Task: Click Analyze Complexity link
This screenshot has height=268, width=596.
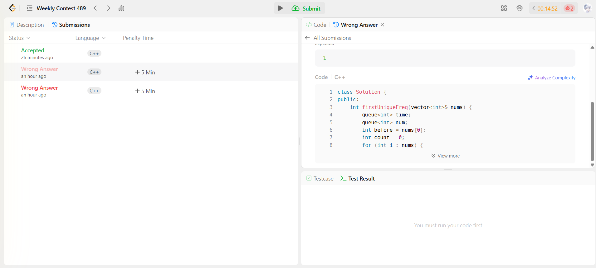Action: pos(551,78)
